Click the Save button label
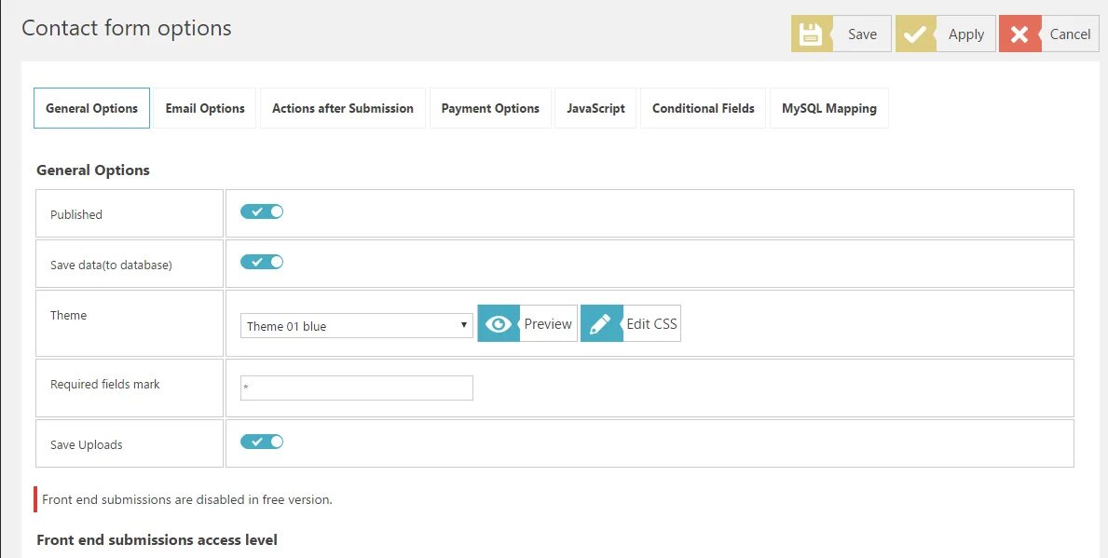 tap(862, 34)
